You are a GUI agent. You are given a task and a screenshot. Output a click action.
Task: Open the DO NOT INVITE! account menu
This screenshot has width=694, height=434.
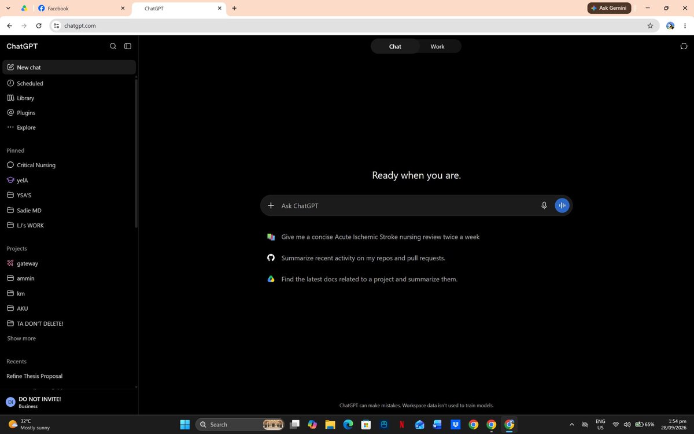pos(69,402)
